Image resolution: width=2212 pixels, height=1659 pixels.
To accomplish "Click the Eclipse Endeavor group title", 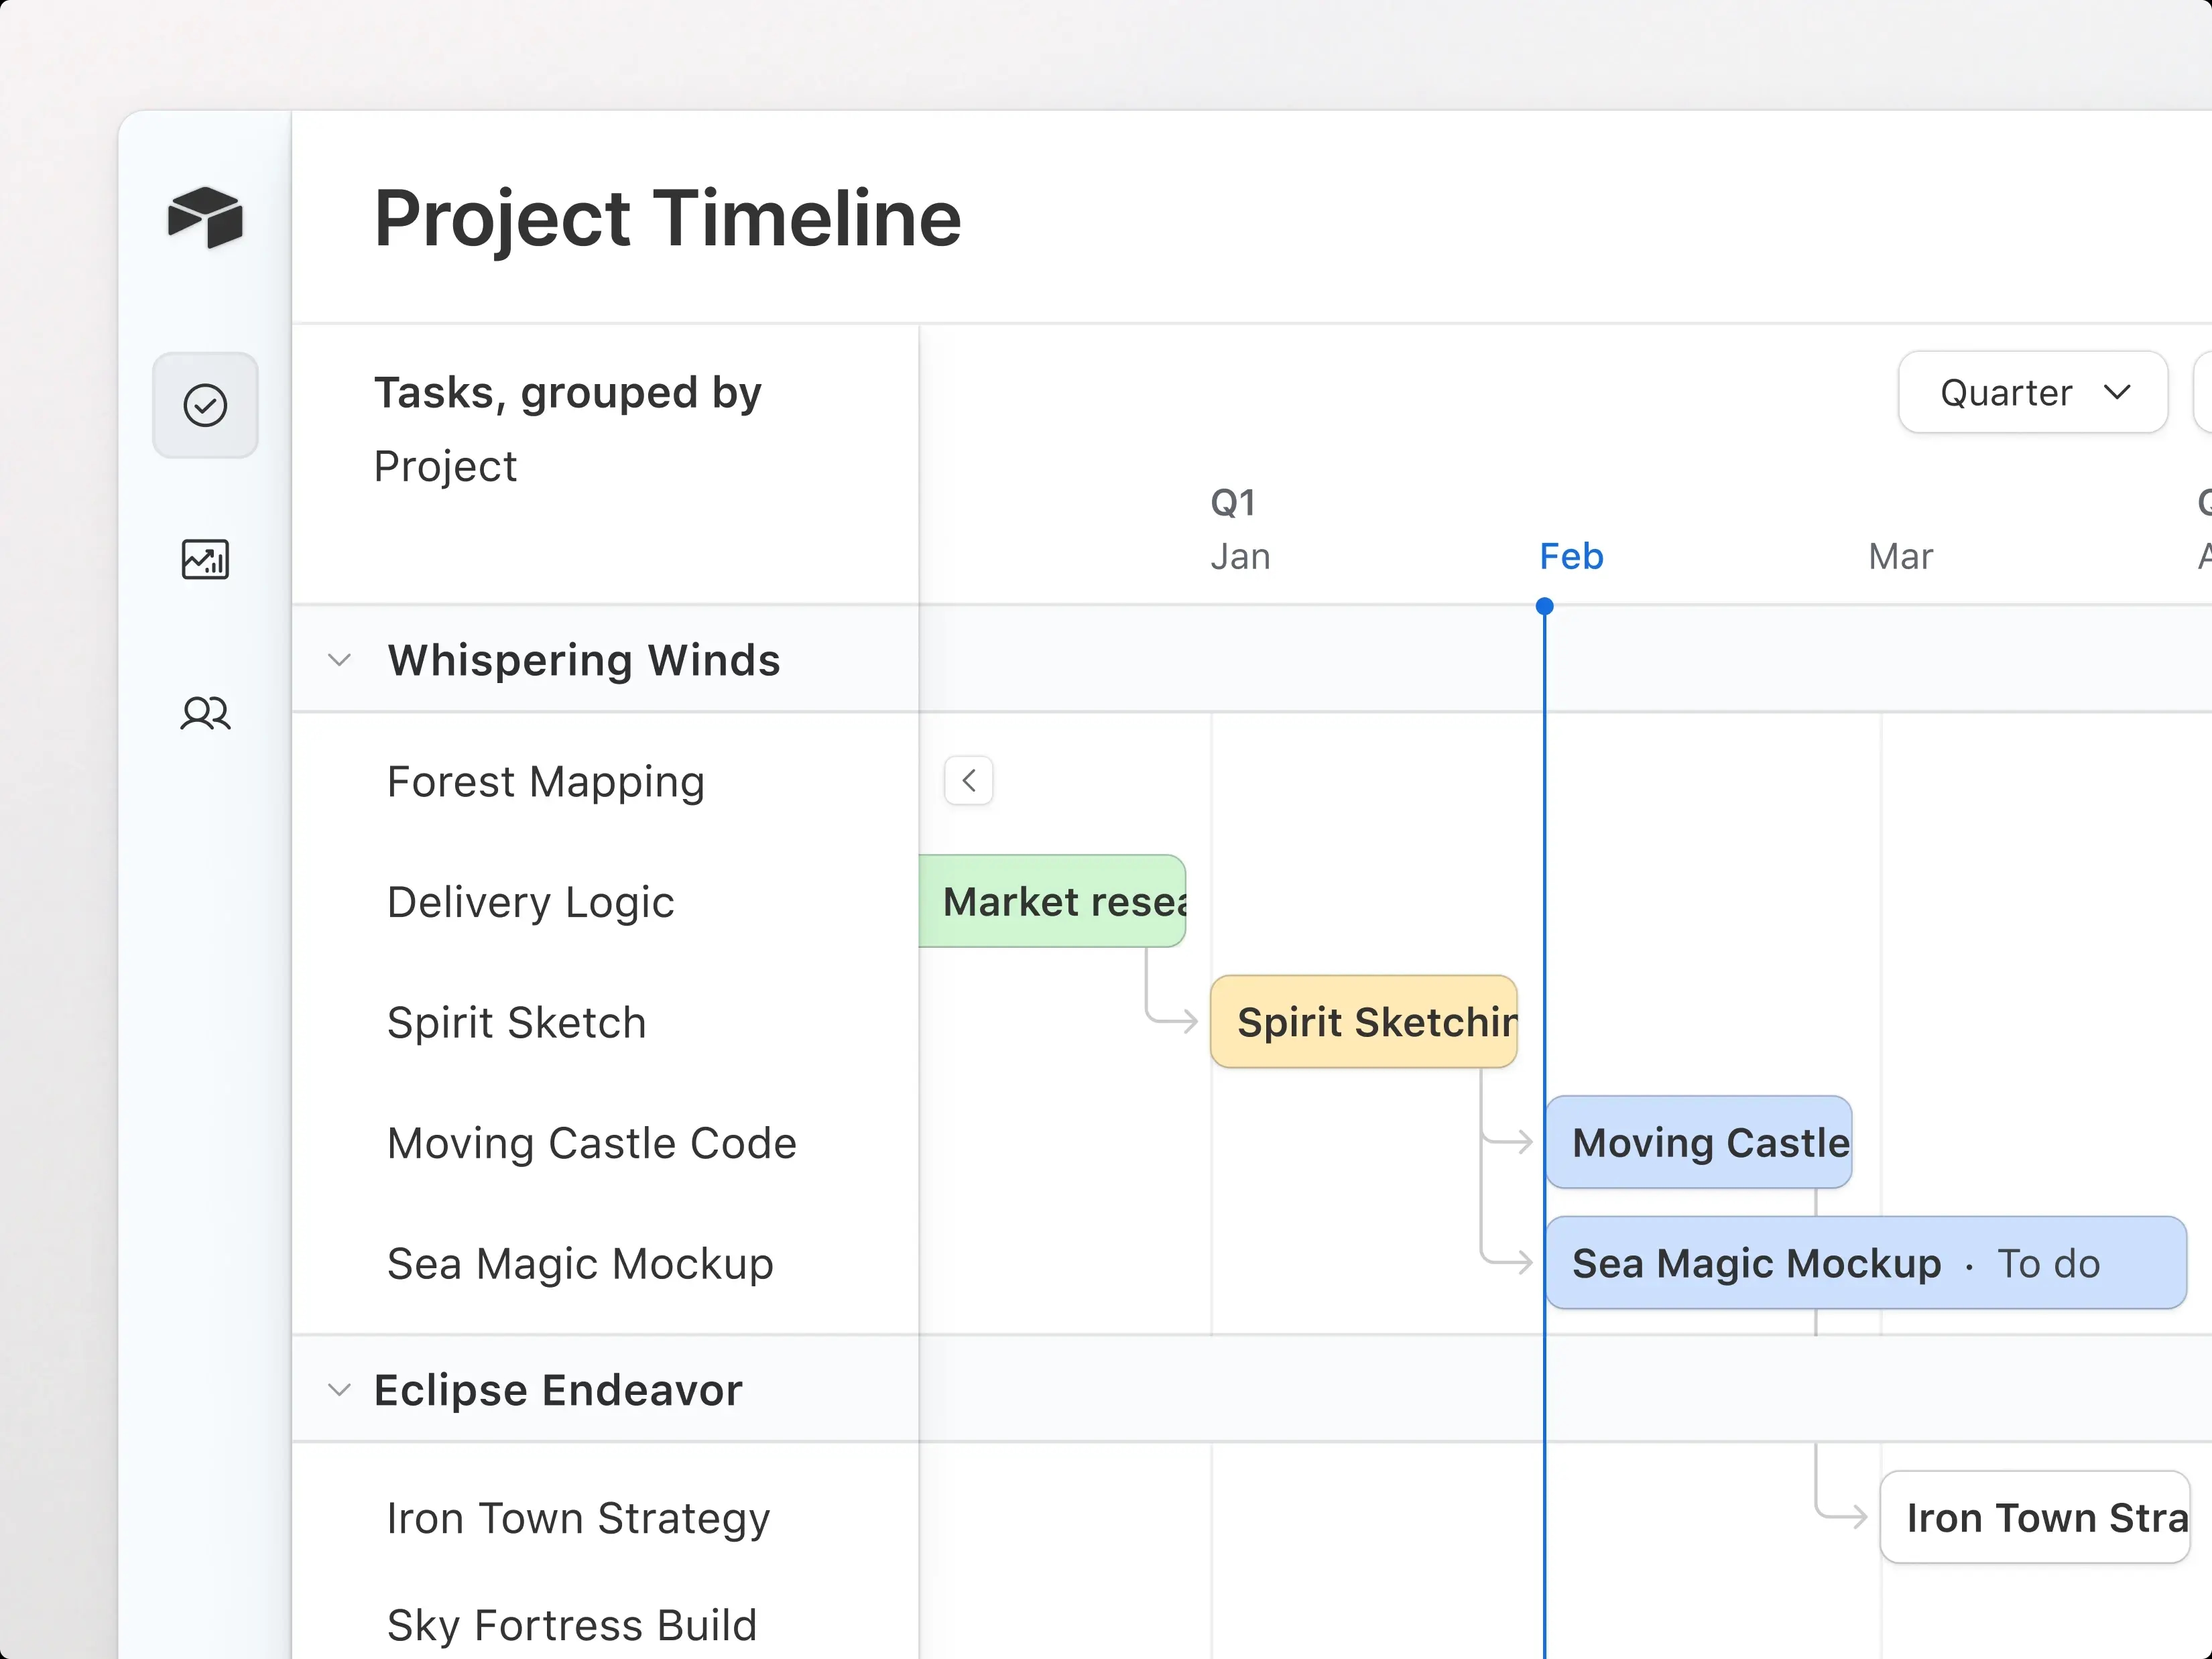I will click(x=558, y=1390).
